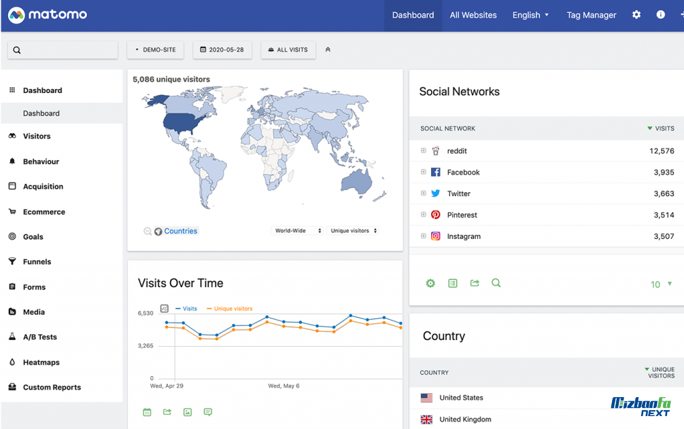
Task: Select the Facebook row label
Action: click(463, 172)
